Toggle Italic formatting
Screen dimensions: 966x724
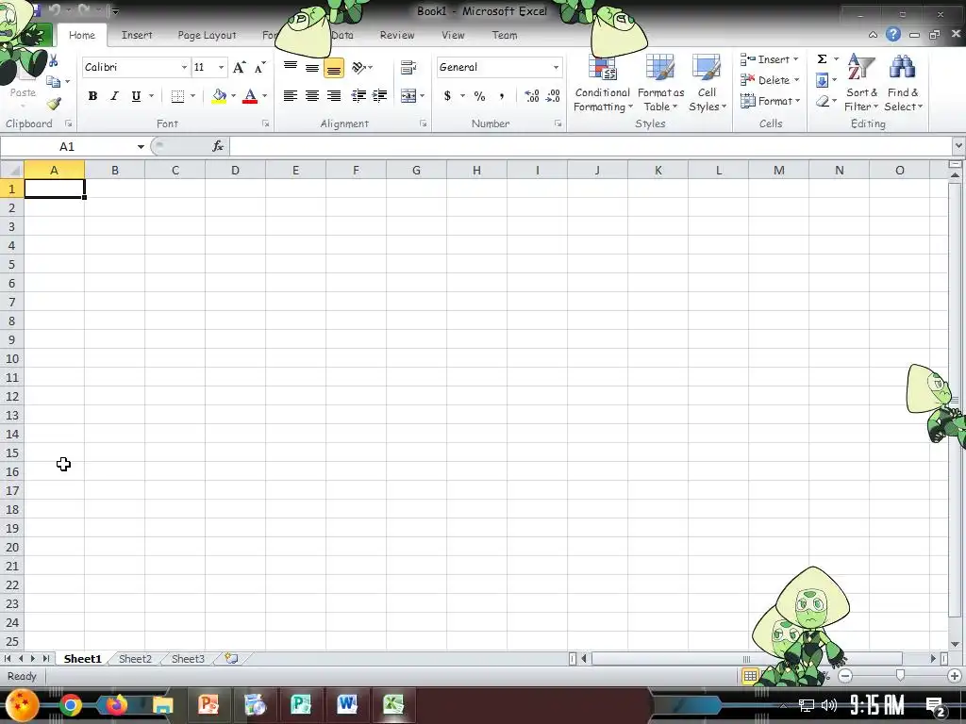(x=114, y=96)
